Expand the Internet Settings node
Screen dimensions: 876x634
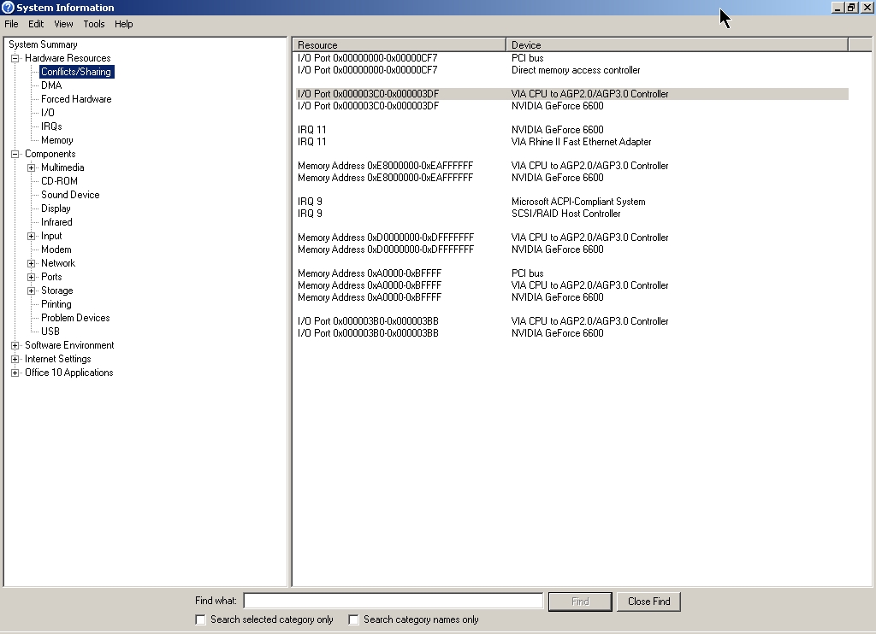click(x=15, y=359)
